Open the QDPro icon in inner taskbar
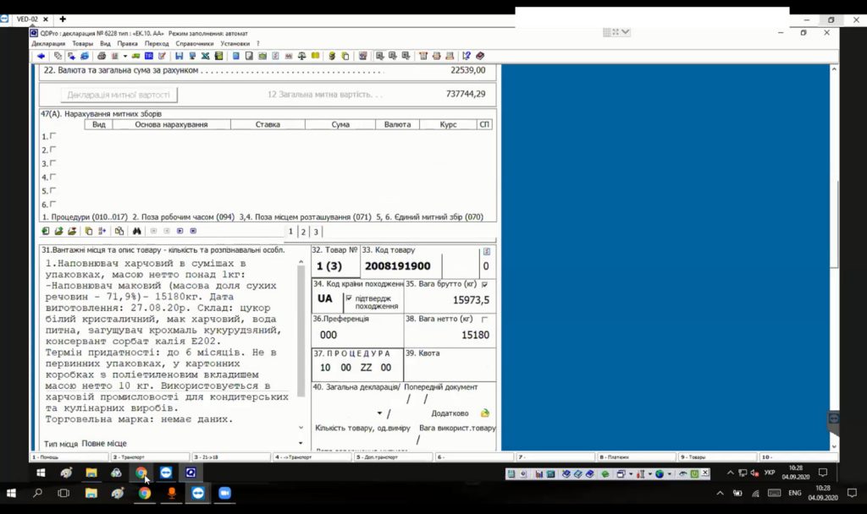 click(191, 473)
